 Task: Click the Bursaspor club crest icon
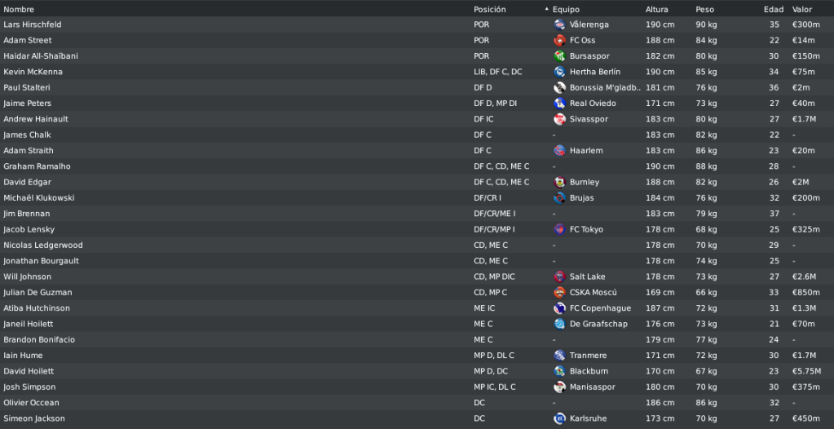pos(559,56)
